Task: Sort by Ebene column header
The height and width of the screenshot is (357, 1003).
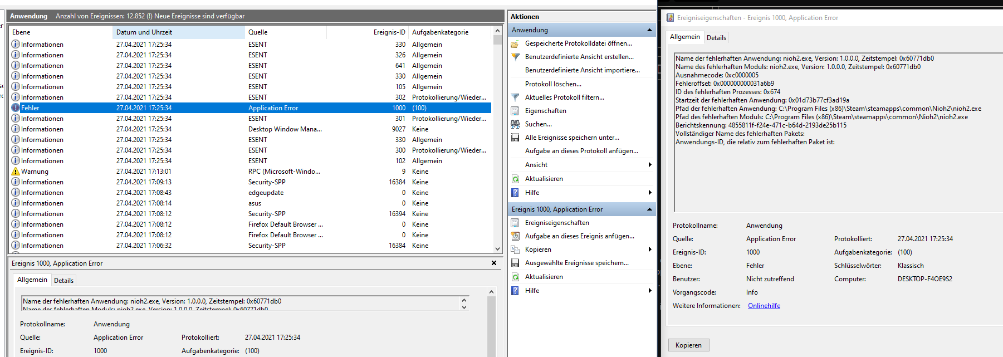Action: [61, 32]
